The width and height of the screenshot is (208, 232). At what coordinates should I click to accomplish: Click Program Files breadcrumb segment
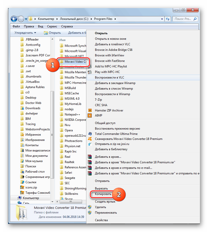click(x=103, y=19)
